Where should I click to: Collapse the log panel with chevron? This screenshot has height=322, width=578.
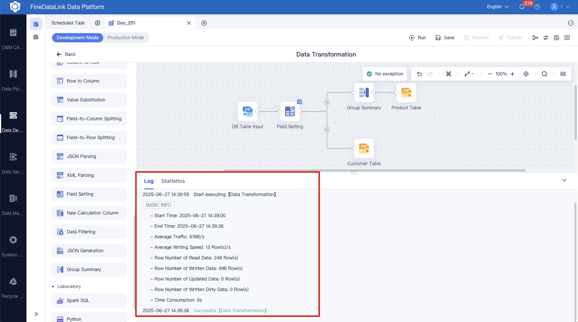click(x=564, y=180)
